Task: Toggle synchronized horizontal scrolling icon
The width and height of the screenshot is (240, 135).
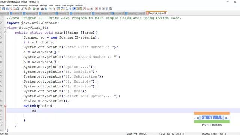Action: pyautogui.click(x=62, y=9)
